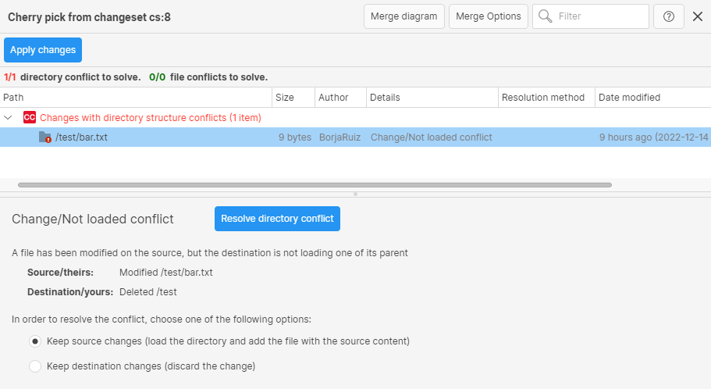Viewport: 711px width, 389px height.
Task: Click Resolve directory conflict button
Action: (277, 219)
